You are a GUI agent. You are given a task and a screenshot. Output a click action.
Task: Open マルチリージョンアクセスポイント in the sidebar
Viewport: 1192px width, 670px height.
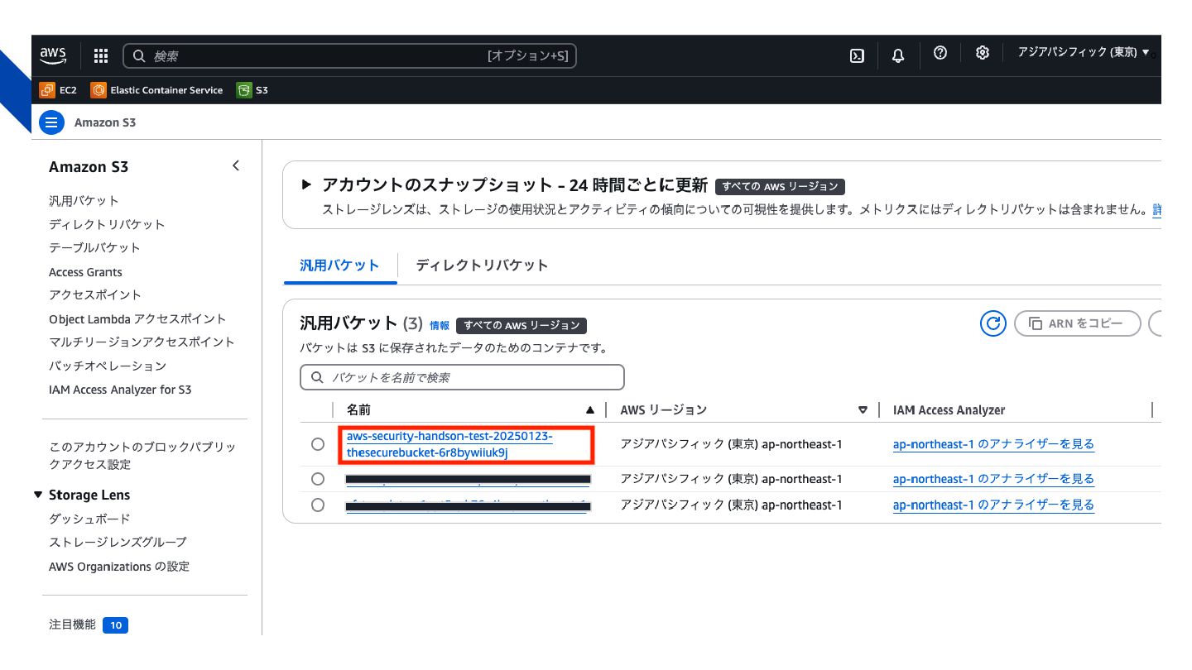142,342
